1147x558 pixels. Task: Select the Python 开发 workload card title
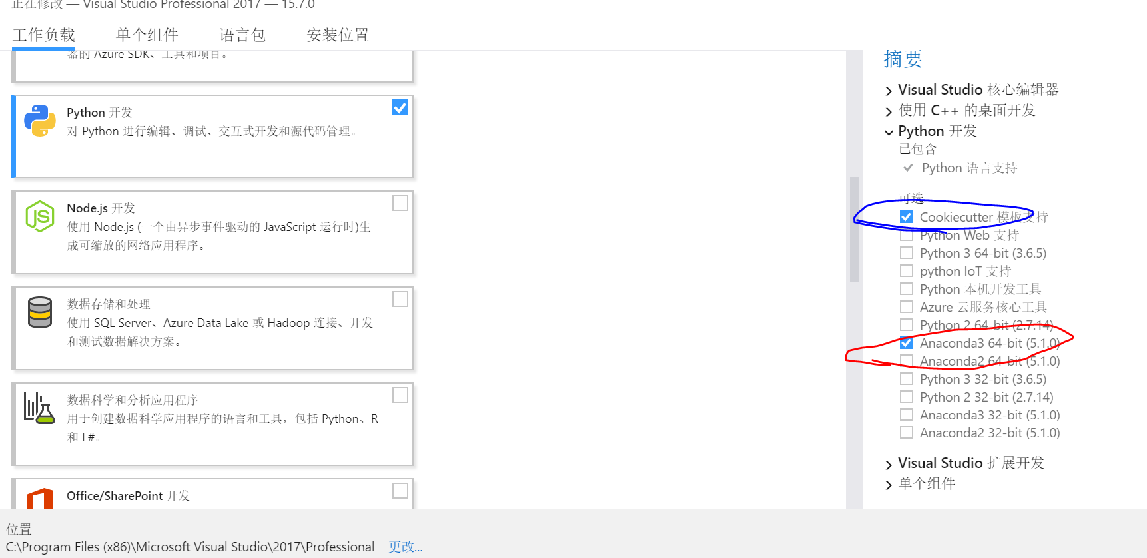(99, 113)
